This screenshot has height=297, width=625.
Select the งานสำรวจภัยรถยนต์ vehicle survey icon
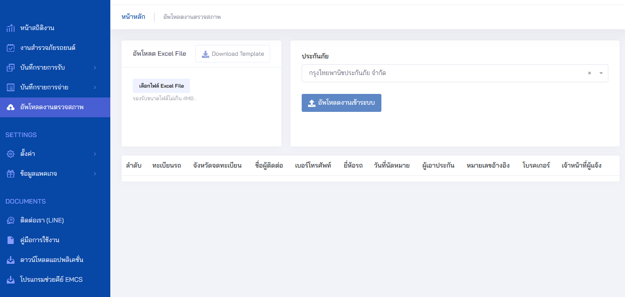[10, 47]
